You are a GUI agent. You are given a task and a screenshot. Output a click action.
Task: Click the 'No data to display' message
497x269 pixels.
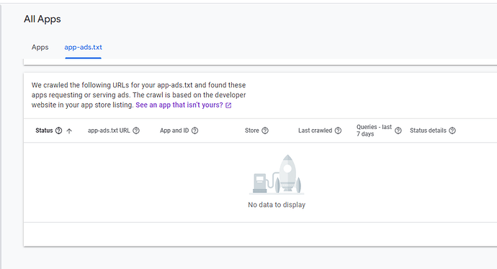[277, 205]
